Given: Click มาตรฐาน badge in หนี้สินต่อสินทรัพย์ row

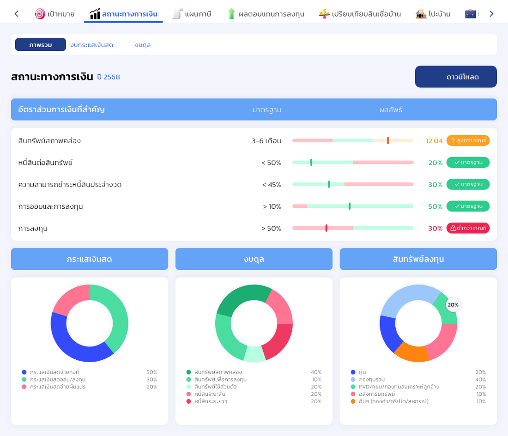Looking at the screenshot, I should tap(468, 162).
